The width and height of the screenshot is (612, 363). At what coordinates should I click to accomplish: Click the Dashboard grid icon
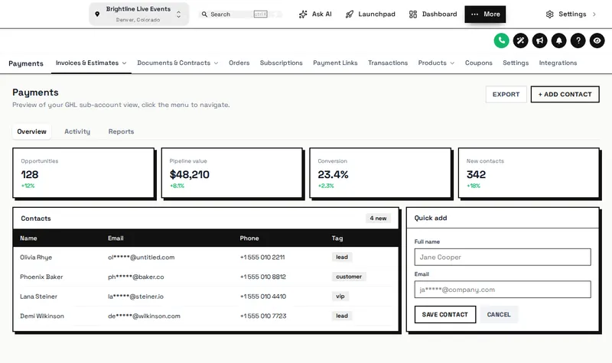click(413, 14)
